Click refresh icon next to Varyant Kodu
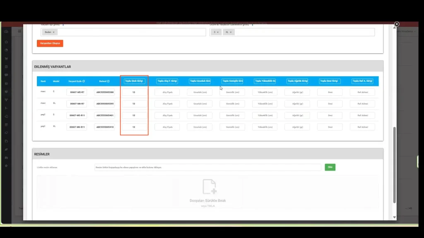The width and height of the screenshot is (424, 238). tap(84, 81)
